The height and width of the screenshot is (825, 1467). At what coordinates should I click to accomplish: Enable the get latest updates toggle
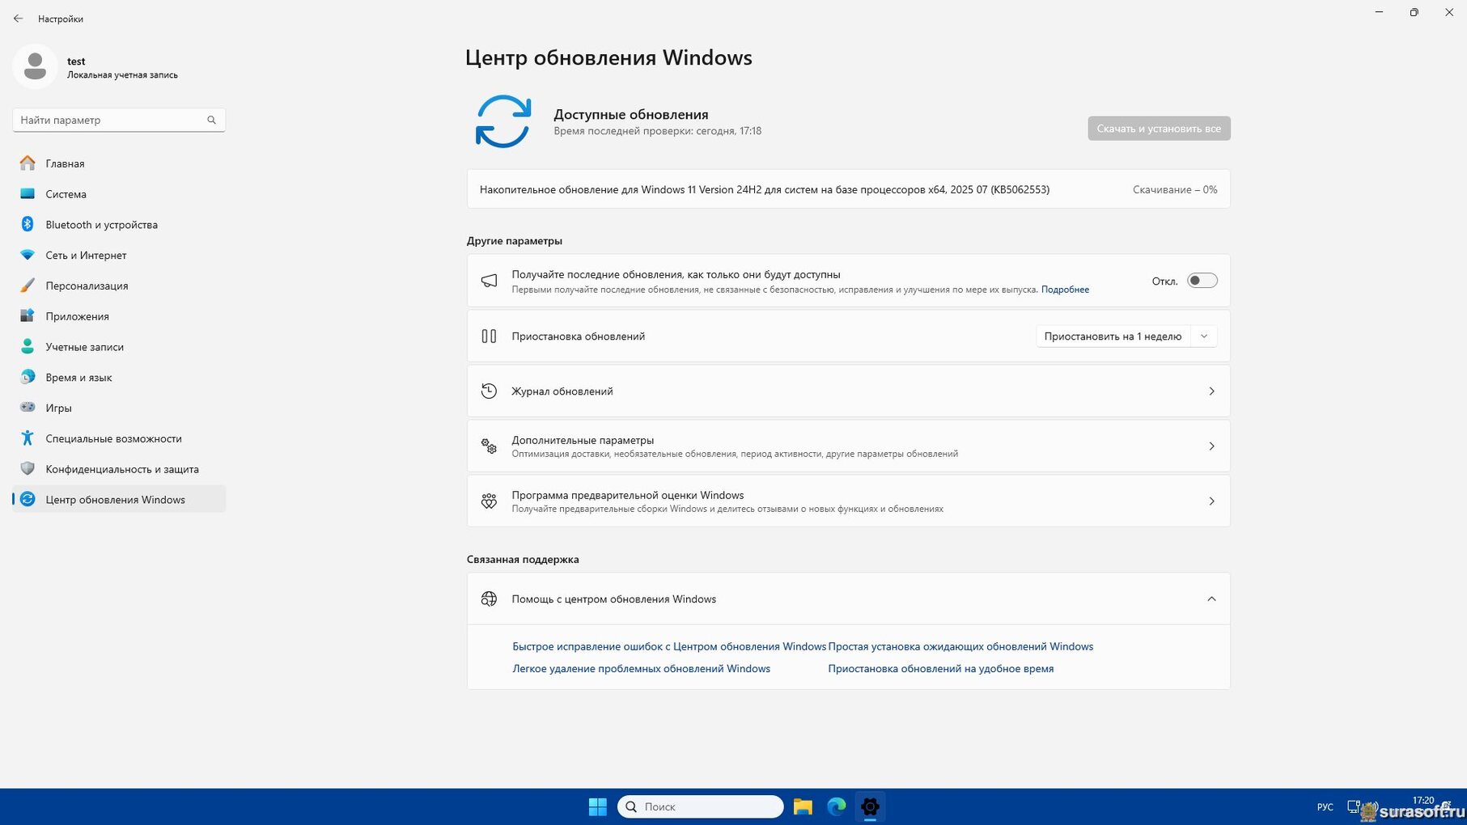point(1202,281)
